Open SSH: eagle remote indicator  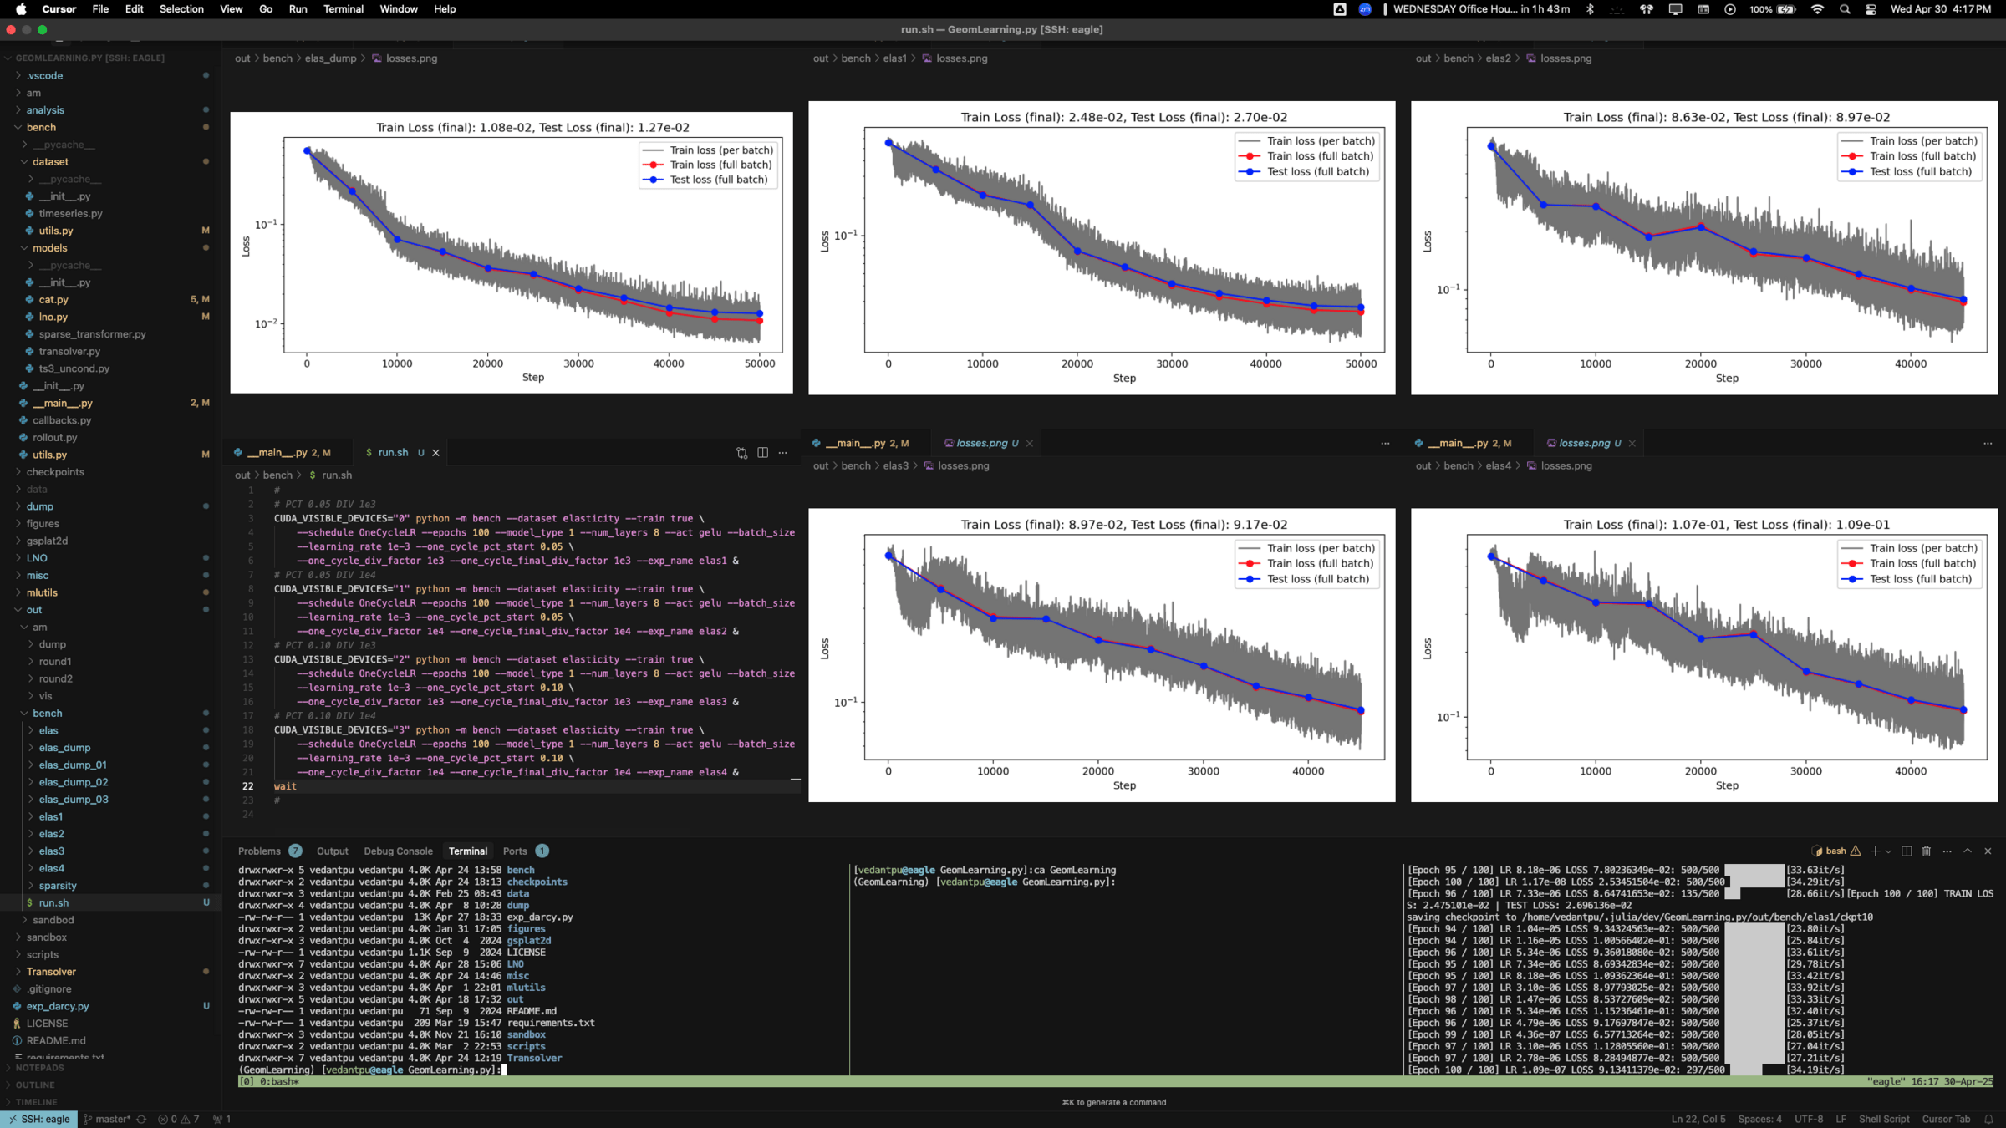pos(39,1119)
